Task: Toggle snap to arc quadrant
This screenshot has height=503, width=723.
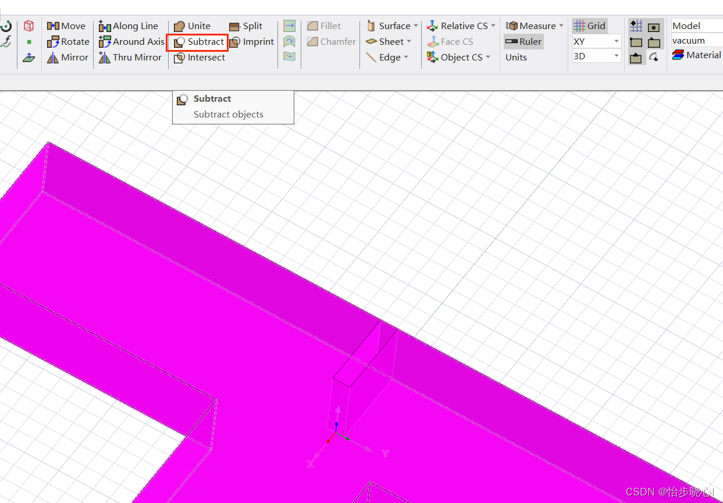Action: tap(654, 58)
